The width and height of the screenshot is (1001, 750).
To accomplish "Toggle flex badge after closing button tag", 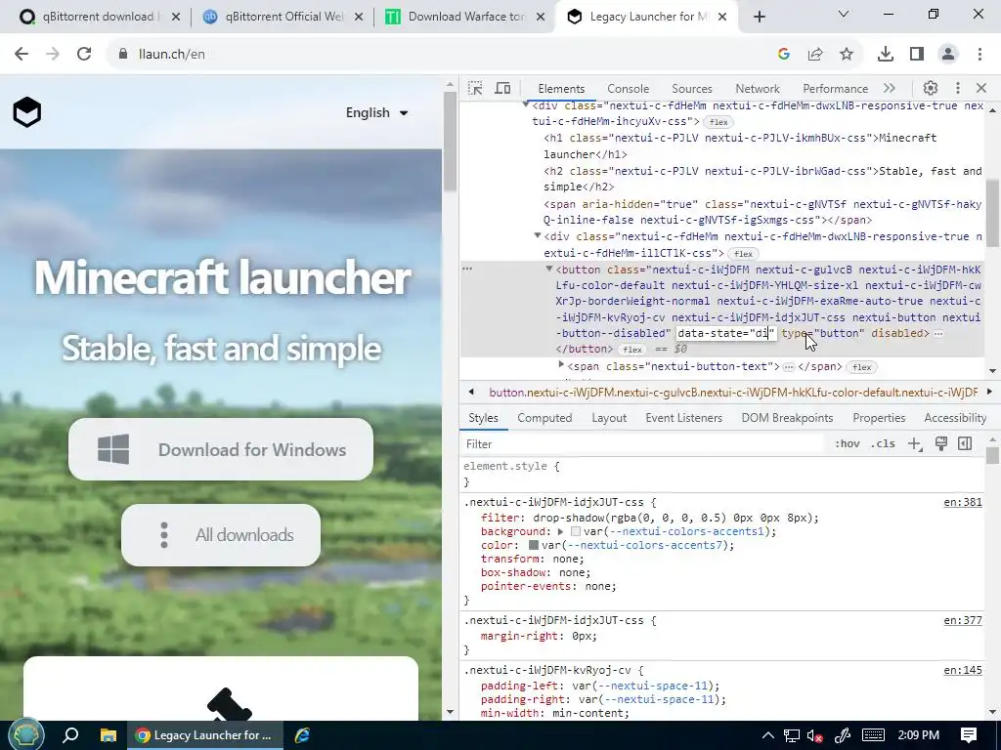I will 632,350.
